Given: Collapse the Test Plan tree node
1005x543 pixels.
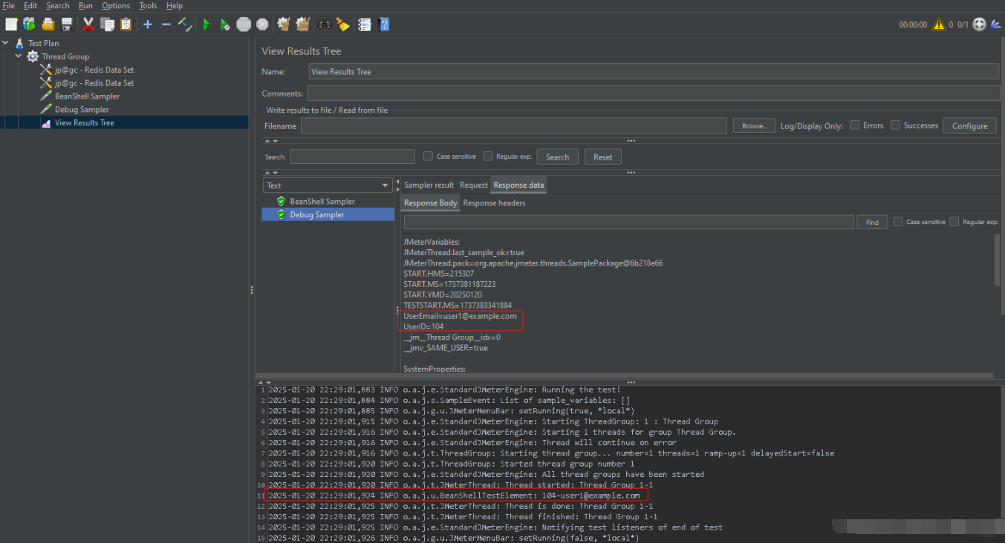Looking at the screenshot, I should pos(6,42).
